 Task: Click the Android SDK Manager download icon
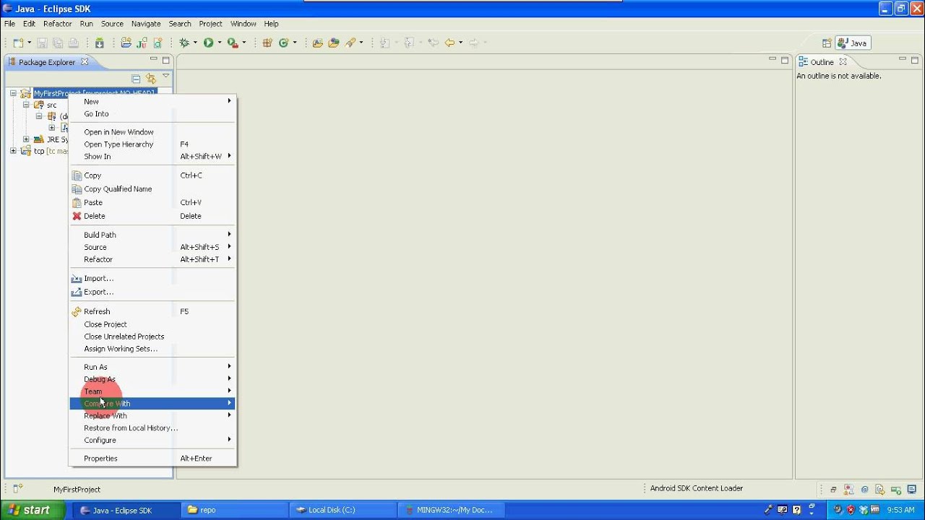[x=100, y=43]
